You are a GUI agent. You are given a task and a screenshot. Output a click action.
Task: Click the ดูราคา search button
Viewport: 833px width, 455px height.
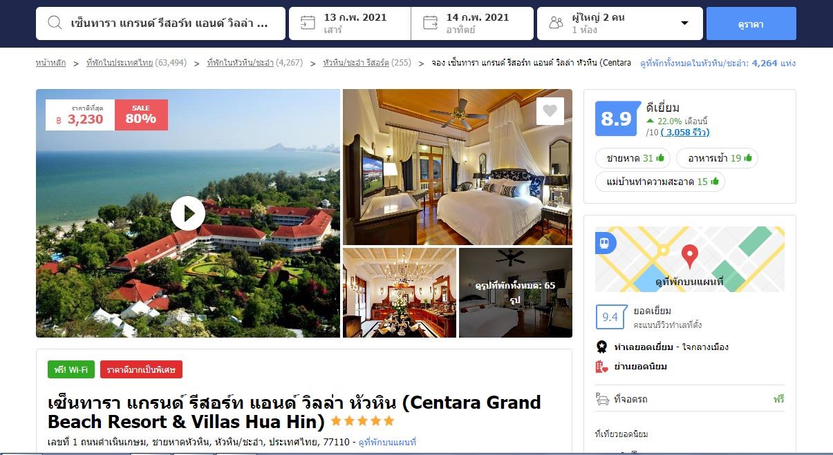click(x=751, y=23)
